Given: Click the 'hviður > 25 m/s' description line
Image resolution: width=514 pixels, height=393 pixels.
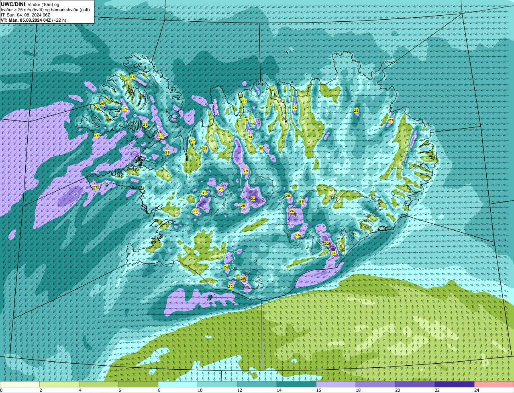Looking at the screenshot, I should coord(45,9).
